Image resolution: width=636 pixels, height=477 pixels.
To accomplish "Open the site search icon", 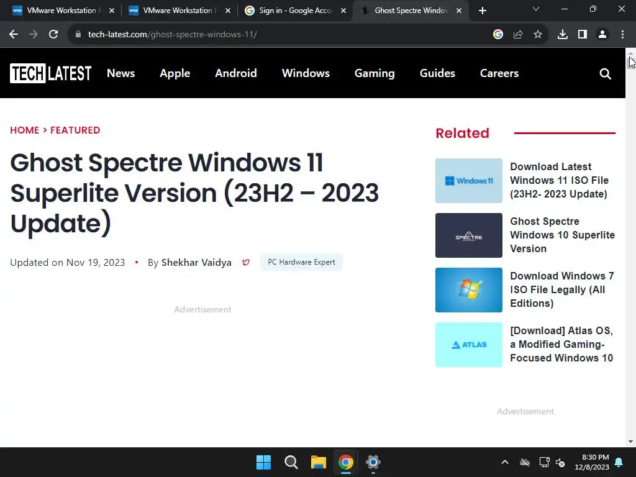I will click(605, 74).
